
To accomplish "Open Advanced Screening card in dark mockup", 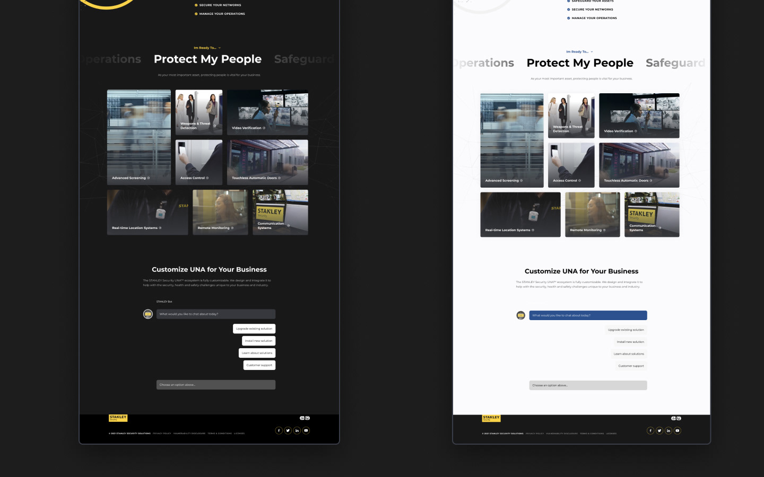I will pyautogui.click(x=139, y=137).
